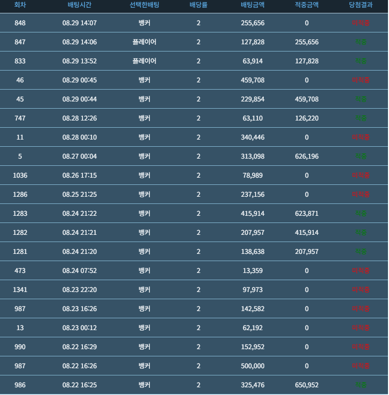Click the 650,952 winnings in round 986
This screenshot has height=395, width=389.
point(307,385)
